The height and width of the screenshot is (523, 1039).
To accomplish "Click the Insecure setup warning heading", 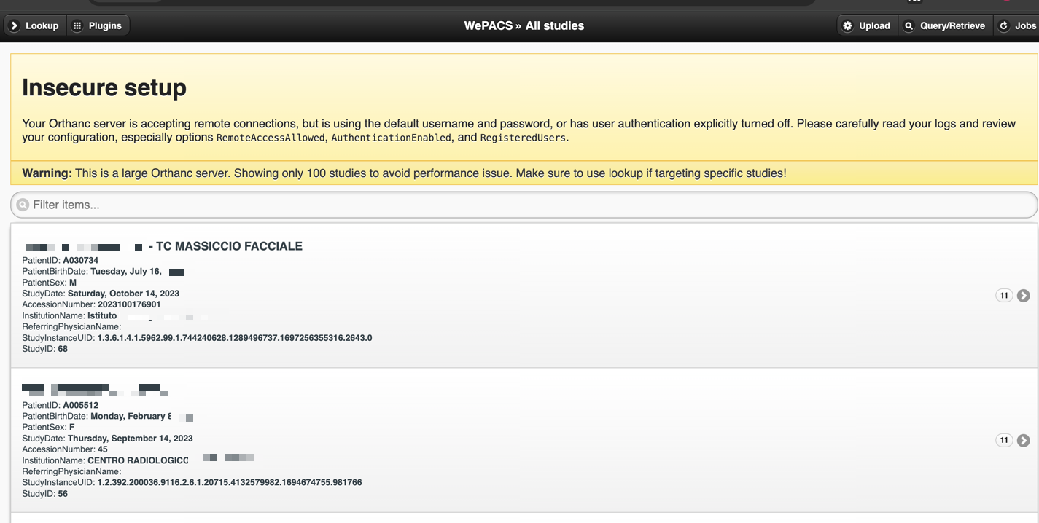I will point(104,87).
